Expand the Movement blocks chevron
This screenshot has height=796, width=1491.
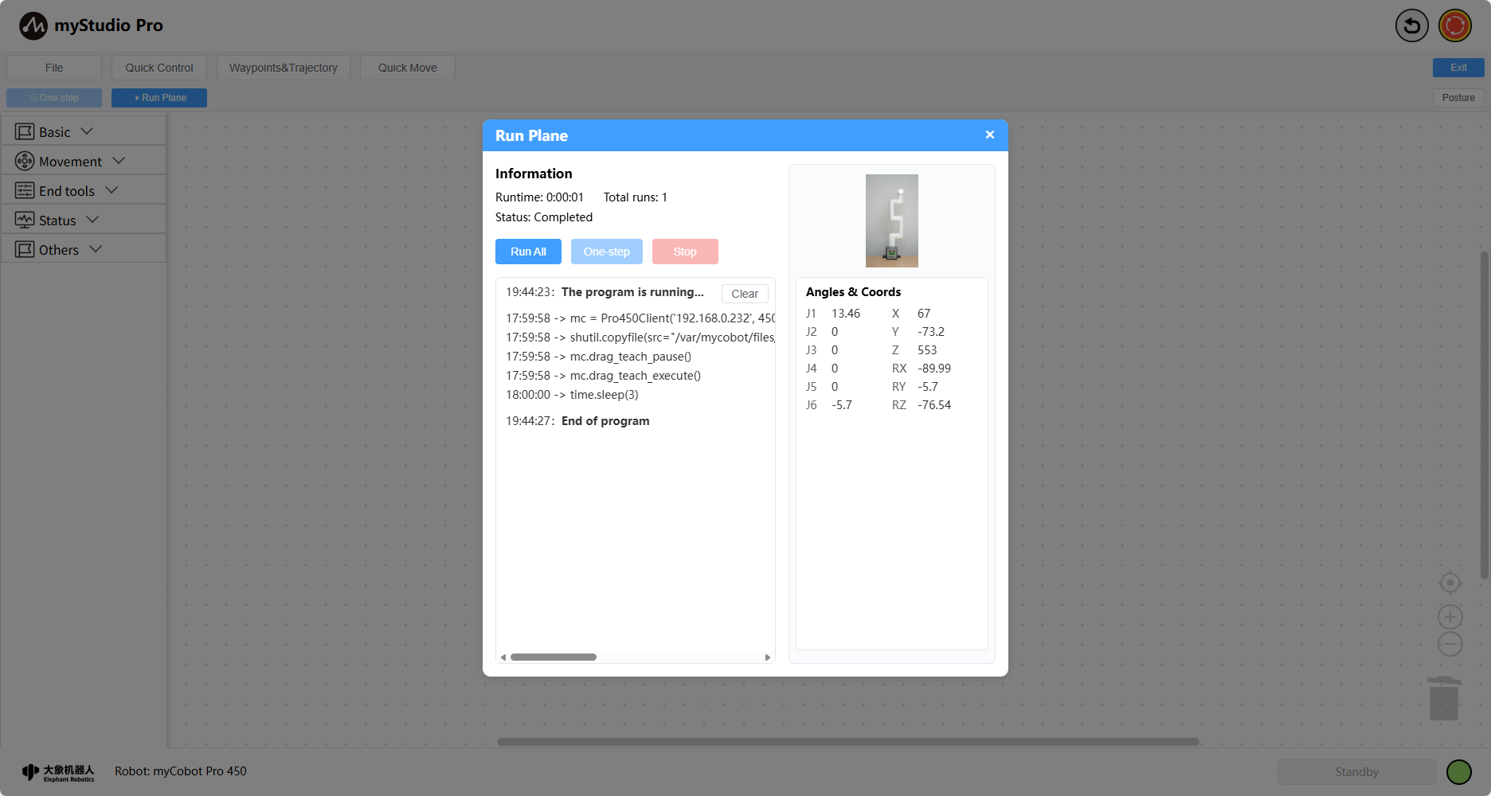pyautogui.click(x=119, y=161)
